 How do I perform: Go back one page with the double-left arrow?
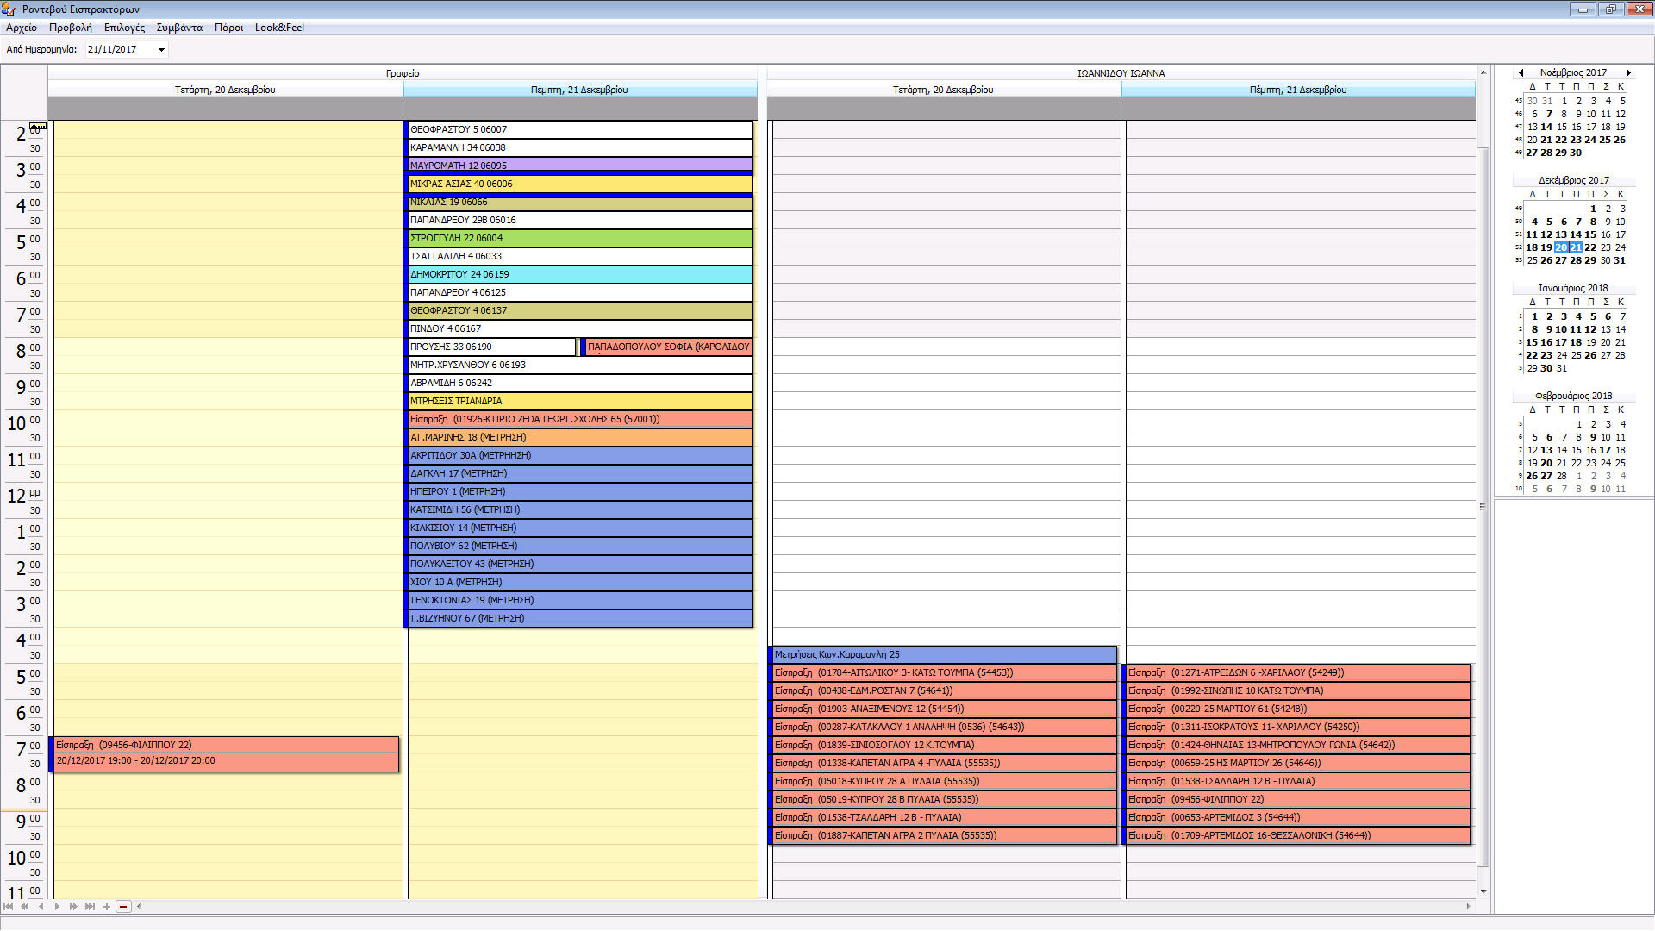25,906
